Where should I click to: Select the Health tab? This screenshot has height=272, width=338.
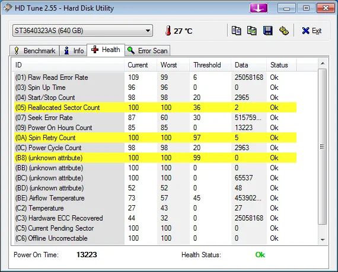(x=106, y=50)
